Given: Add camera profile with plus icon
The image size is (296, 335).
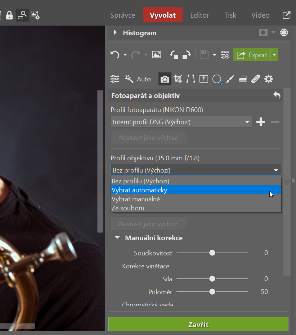Looking at the screenshot, I should [x=261, y=122].
